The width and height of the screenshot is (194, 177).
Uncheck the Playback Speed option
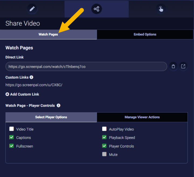click(x=104, y=137)
